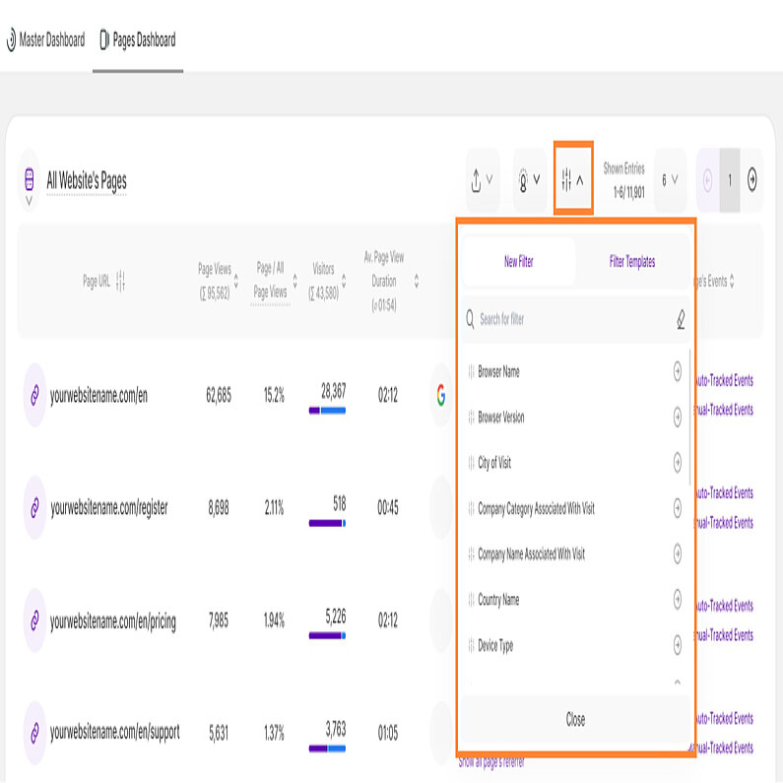Click the Google referrer icon
This screenshot has height=783, width=783.
point(441,395)
